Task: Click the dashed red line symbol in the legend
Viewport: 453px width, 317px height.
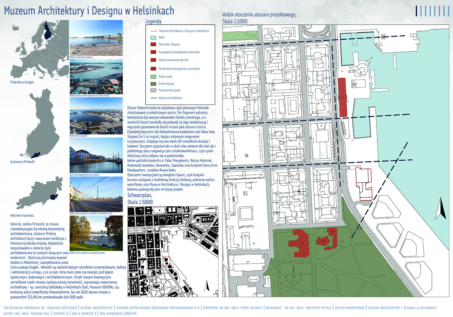Action: (154, 31)
